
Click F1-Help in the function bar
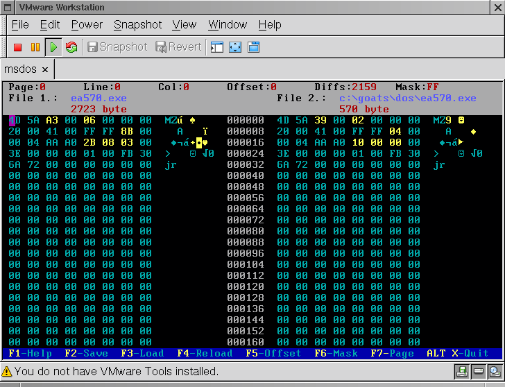point(31,354)
